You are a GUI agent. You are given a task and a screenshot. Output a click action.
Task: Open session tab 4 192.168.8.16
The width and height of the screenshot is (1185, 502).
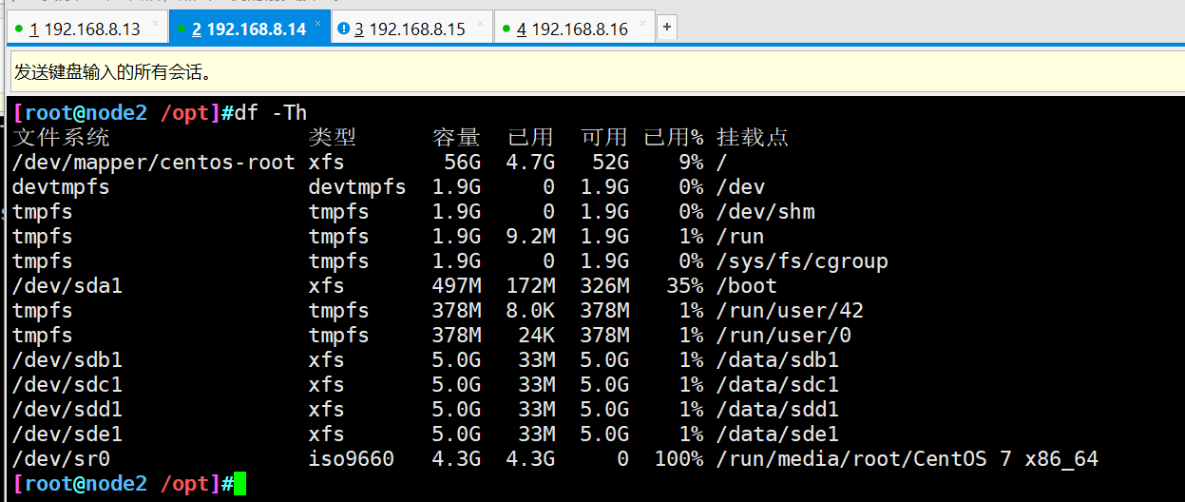click(x=574, y=29)
